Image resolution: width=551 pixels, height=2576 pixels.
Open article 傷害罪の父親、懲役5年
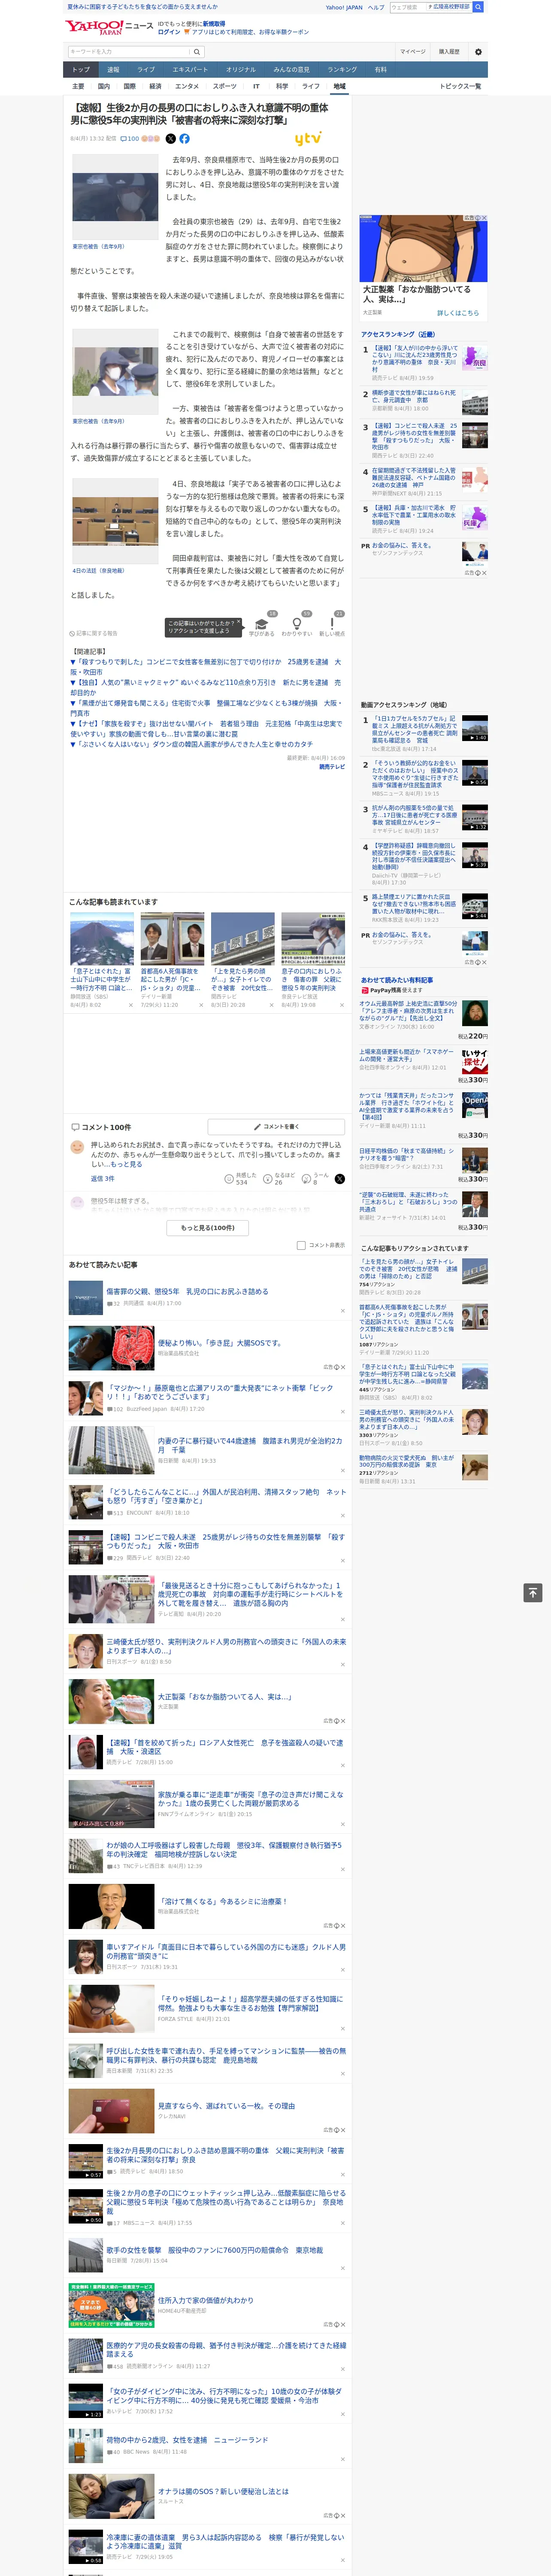click(187, 1291)
